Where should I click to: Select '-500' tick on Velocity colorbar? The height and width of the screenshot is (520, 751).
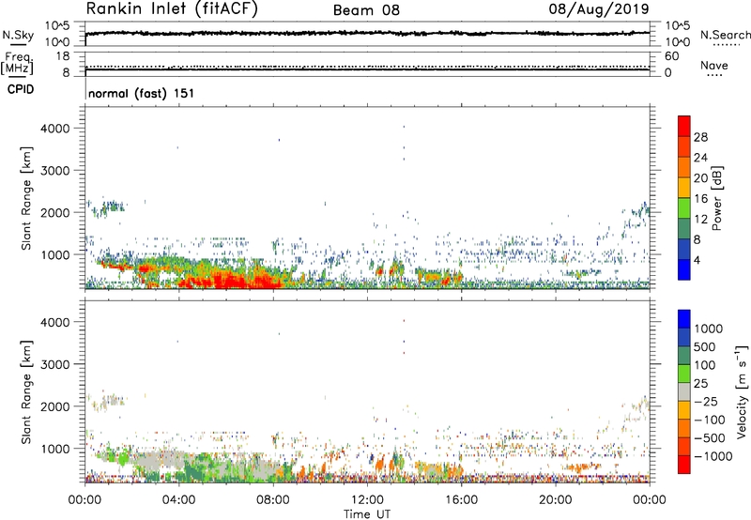click(x=710, y=438)
